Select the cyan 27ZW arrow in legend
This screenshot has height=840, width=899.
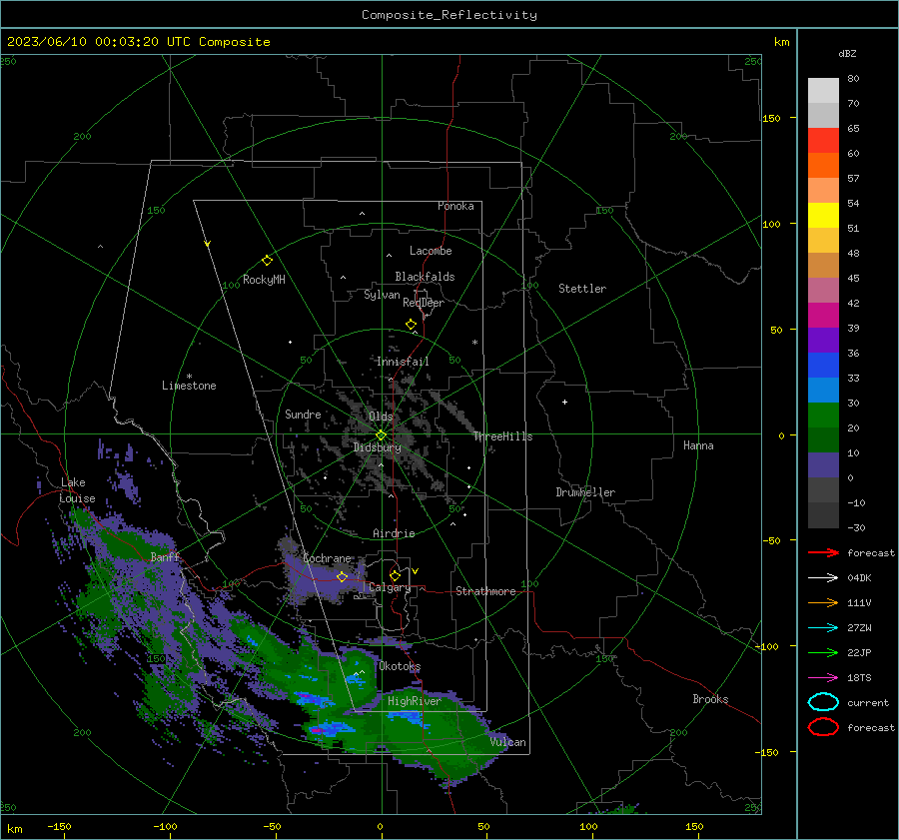[x=823, y=628]
